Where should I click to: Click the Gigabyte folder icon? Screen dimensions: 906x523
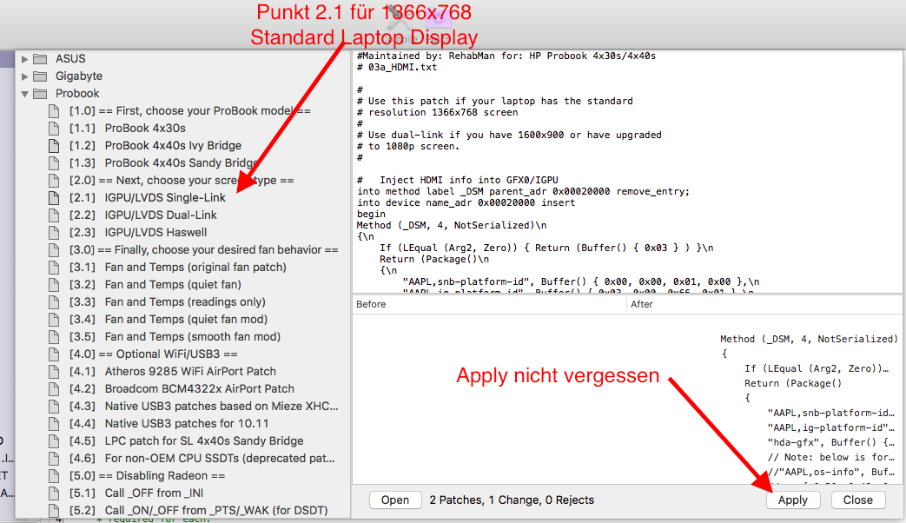[40, 76]
